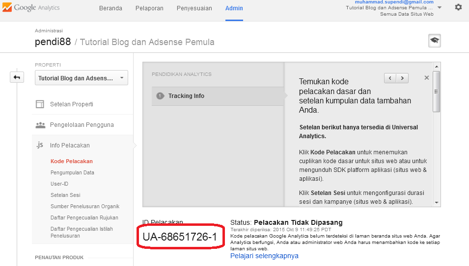Select Kode Pelacakan link
The width and height of the screenshot is (469, 266).
(72, 161)
